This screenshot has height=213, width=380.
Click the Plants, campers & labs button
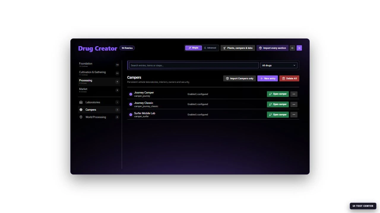[238, 48]
